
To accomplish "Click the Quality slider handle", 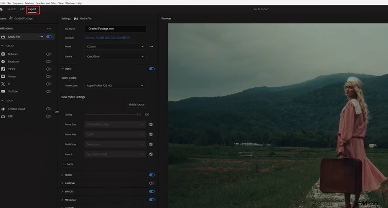I will [139, 115].
